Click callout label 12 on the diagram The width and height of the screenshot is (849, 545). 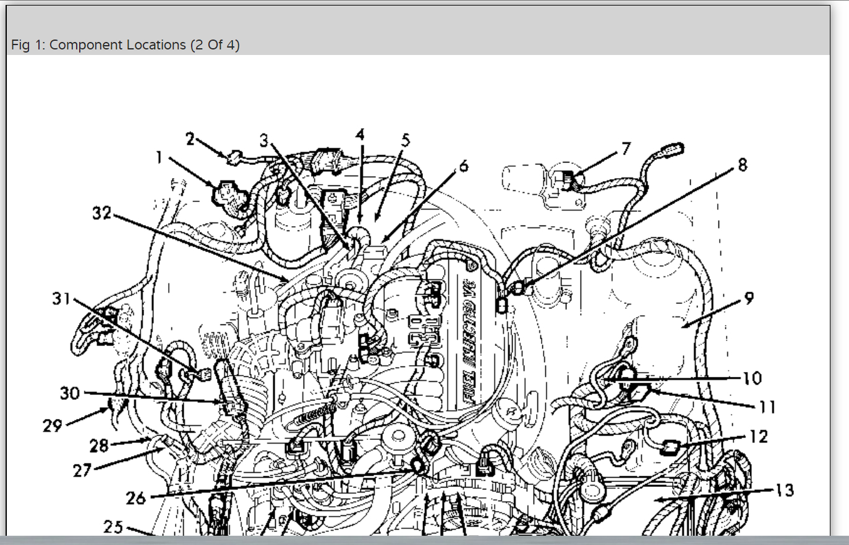click(x=759, y=437)
